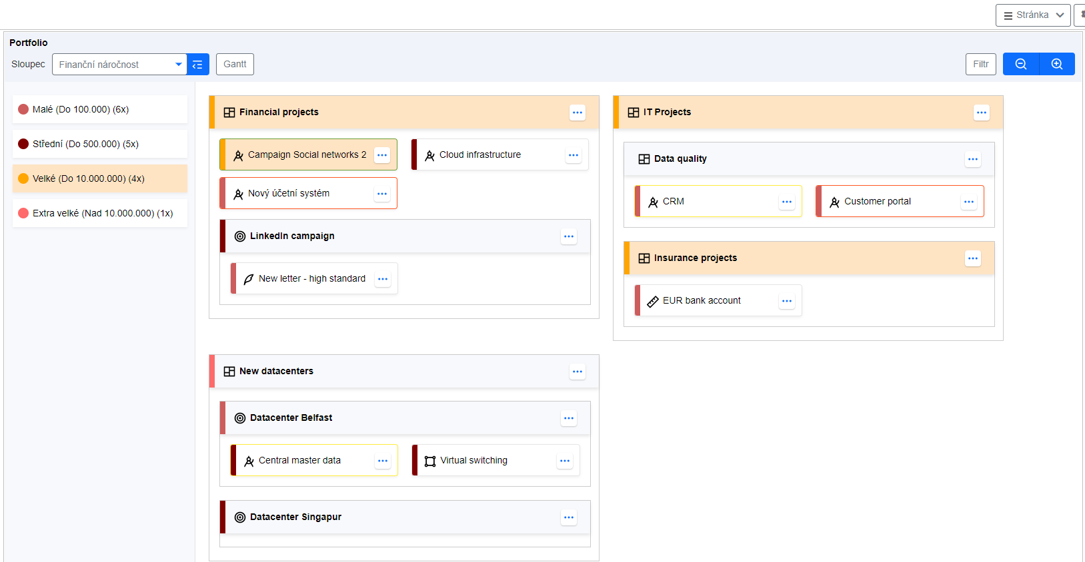This screenshot has width=1085, height=562.
Task: Open the Cloud infrastructure card
Action: coord(500,154)
